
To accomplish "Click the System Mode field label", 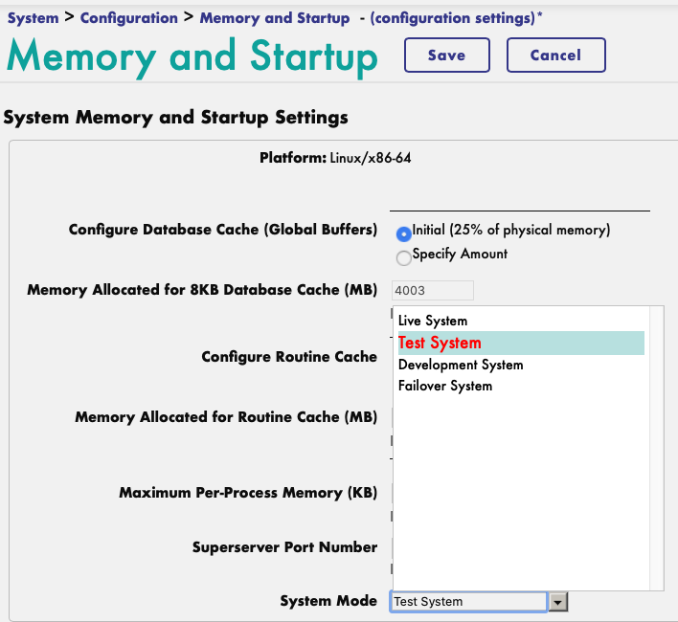I will click(328, 601).
